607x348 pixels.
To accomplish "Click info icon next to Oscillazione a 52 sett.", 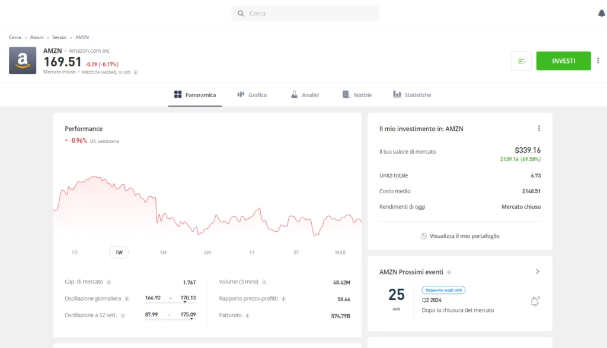I will (123, 315).
